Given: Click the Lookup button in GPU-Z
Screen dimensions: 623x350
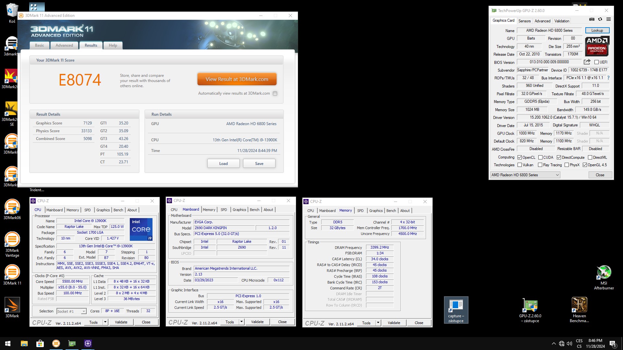Looking at the screenshot, I should [x=597, y=30].
